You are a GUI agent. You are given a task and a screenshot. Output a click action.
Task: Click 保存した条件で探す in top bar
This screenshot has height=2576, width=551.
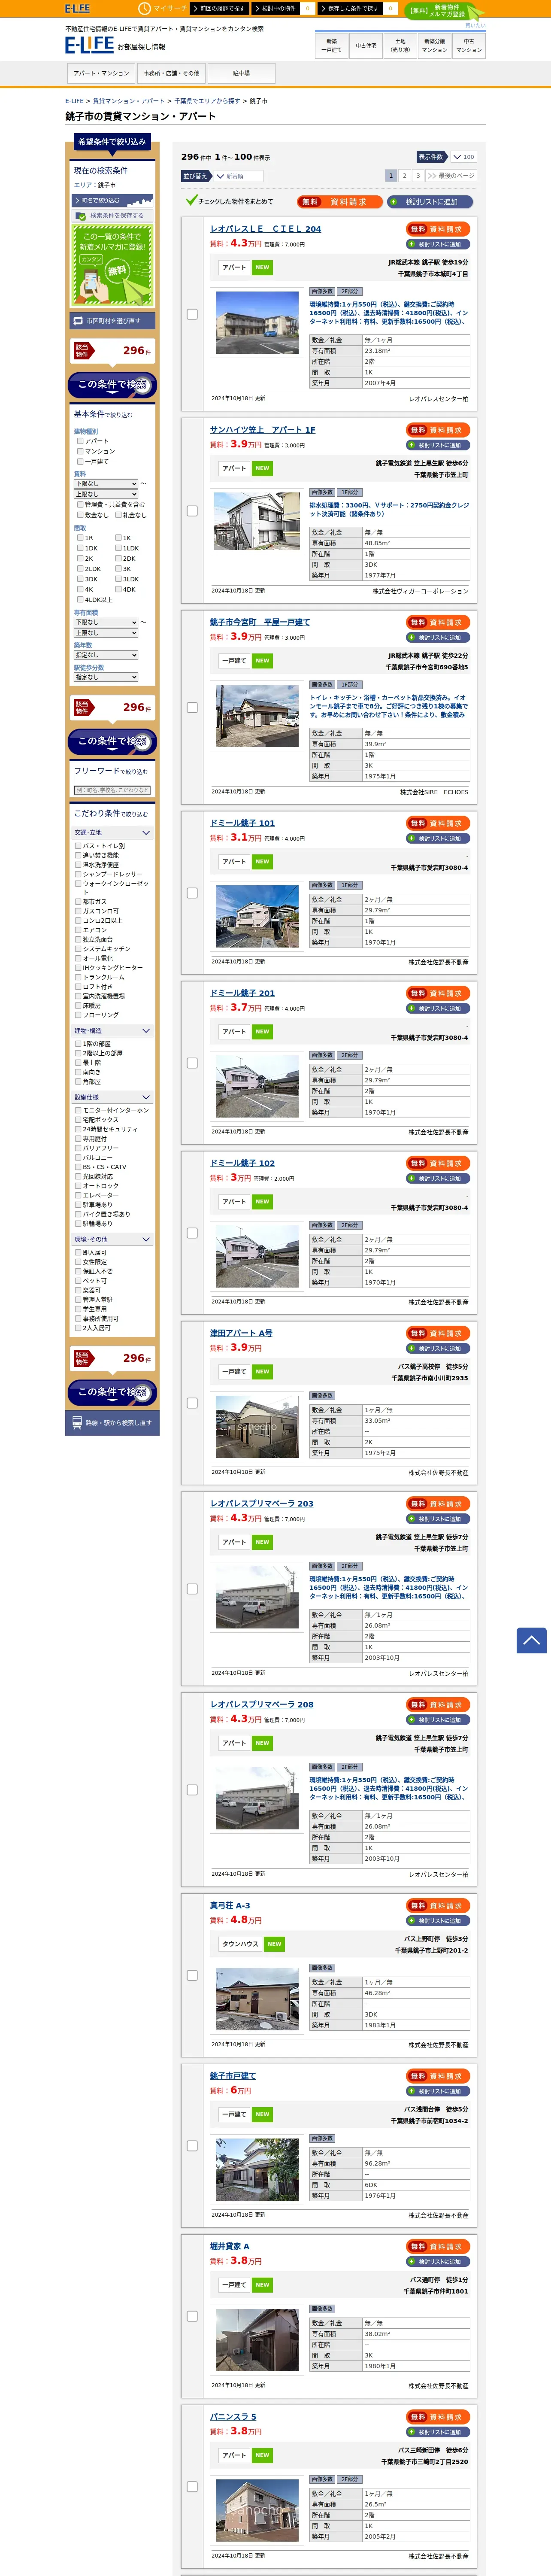pos(351,8)
